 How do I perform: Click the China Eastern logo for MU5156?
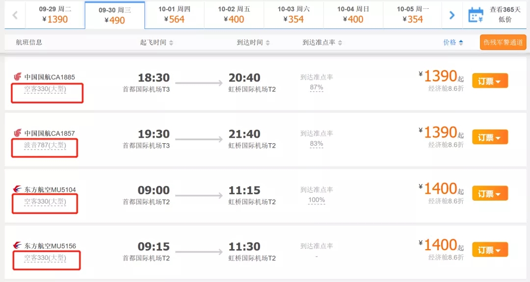17,246
